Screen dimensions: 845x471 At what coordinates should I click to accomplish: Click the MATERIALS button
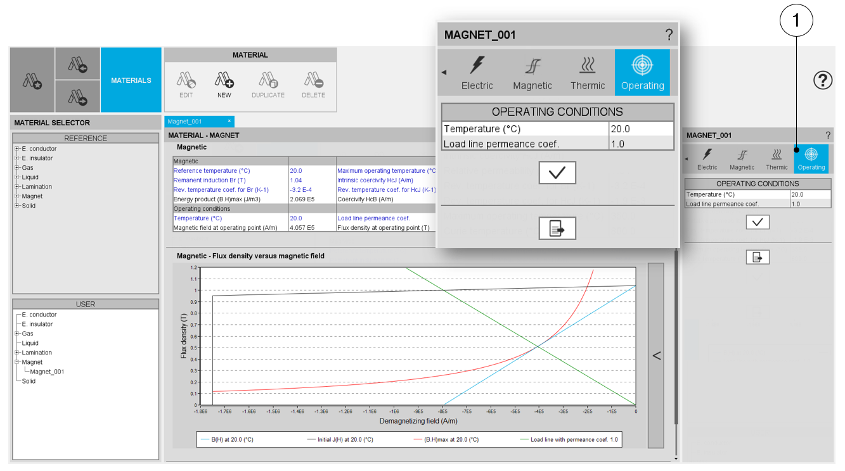click(x=131, y=80)
